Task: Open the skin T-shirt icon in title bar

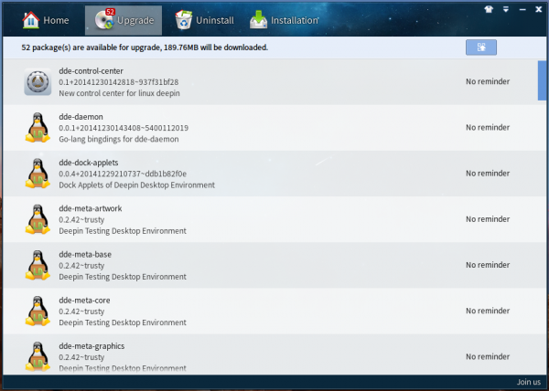Action: tap(489, 9)
